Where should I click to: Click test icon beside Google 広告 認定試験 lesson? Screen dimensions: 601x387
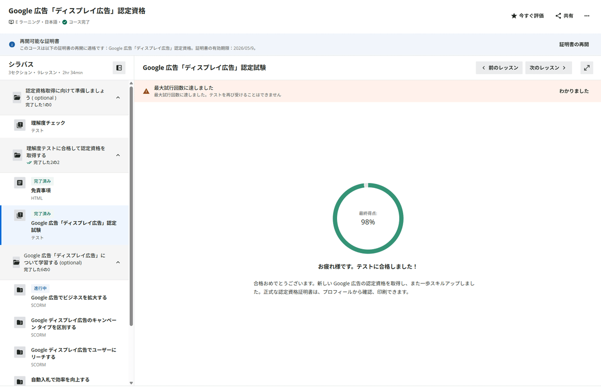pos(20,216)
